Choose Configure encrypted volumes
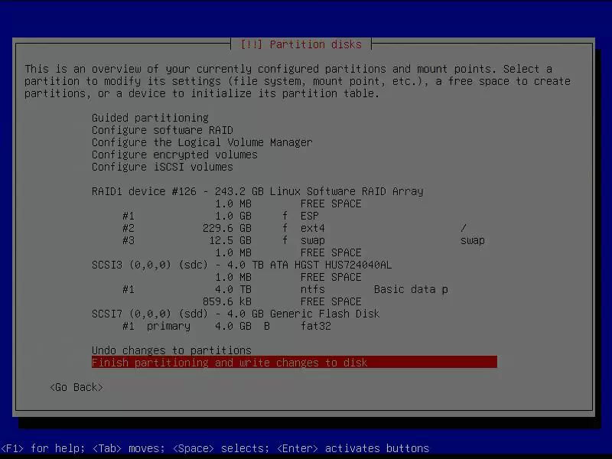This screenshot has width=612, height=459. 174,155
